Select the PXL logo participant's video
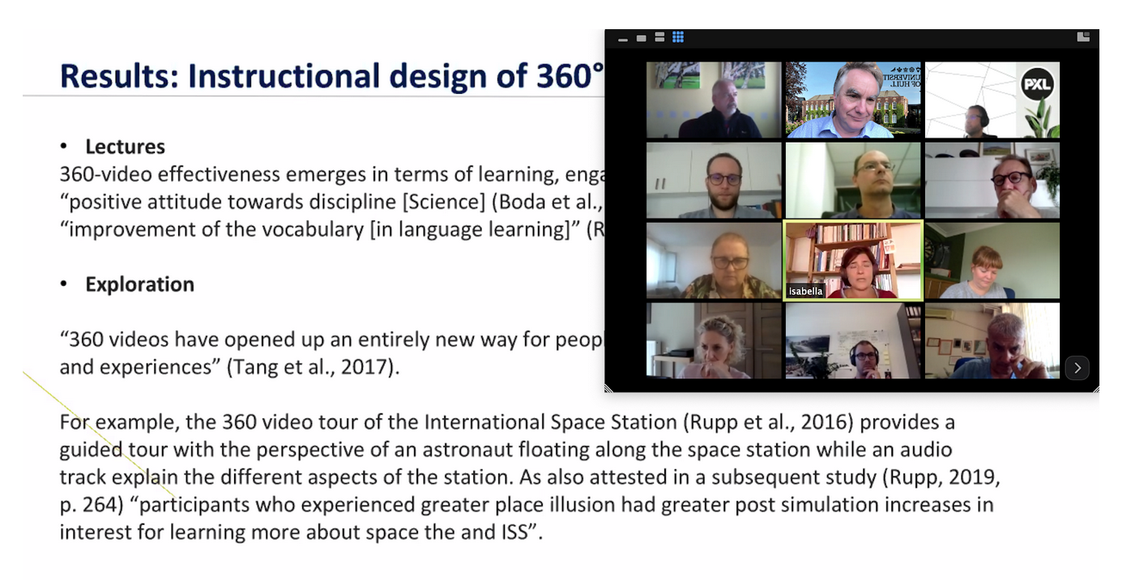The height and width of the screenshot is (580, 1131). 992,100
